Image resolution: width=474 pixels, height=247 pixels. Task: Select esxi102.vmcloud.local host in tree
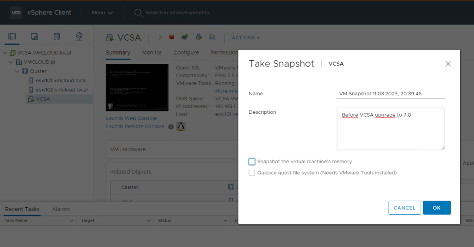61,90
